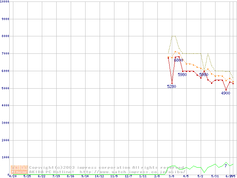Click the AKIBA PC Hotline logo
This screenshot has width=237, height=178.
[x=20, y=169]
